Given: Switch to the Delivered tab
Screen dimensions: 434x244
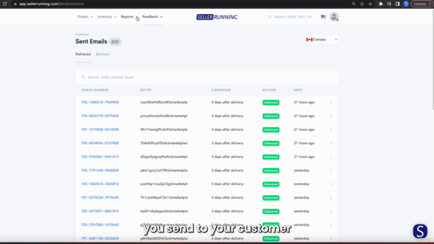Looking at the screenshot, I should (x=83, y=54).
